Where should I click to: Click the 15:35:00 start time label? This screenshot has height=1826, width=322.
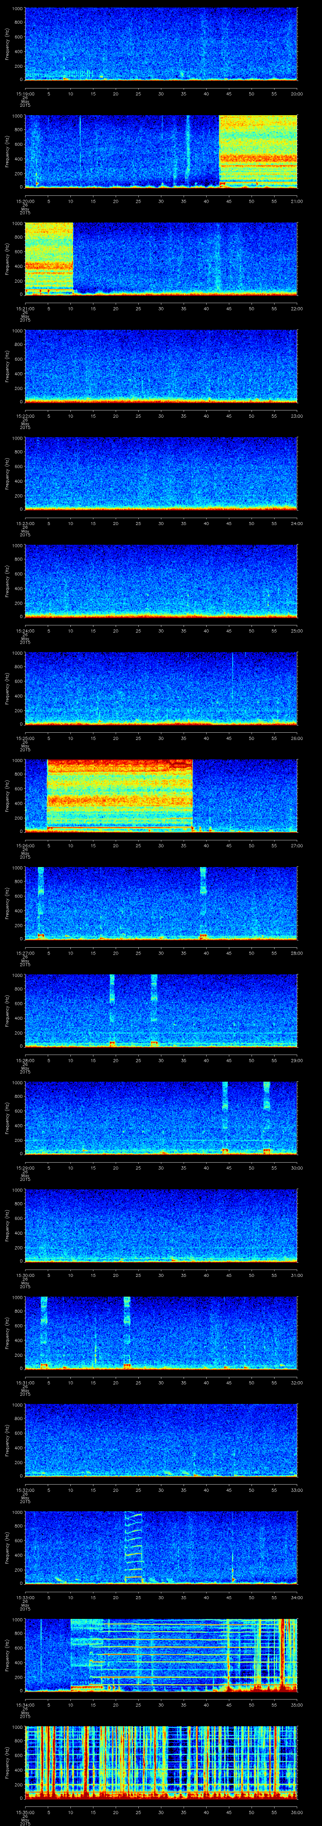[x=25, y=1812]
